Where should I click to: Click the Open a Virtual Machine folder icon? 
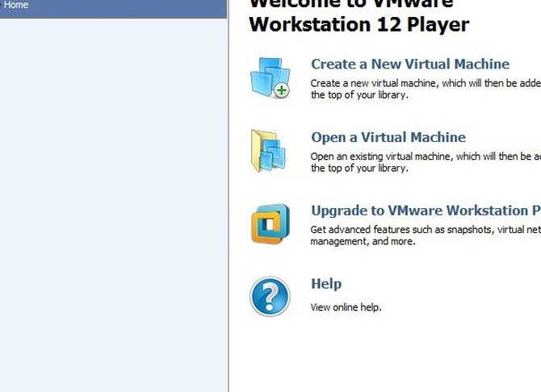pyautogui.click(x=269, y=151)
